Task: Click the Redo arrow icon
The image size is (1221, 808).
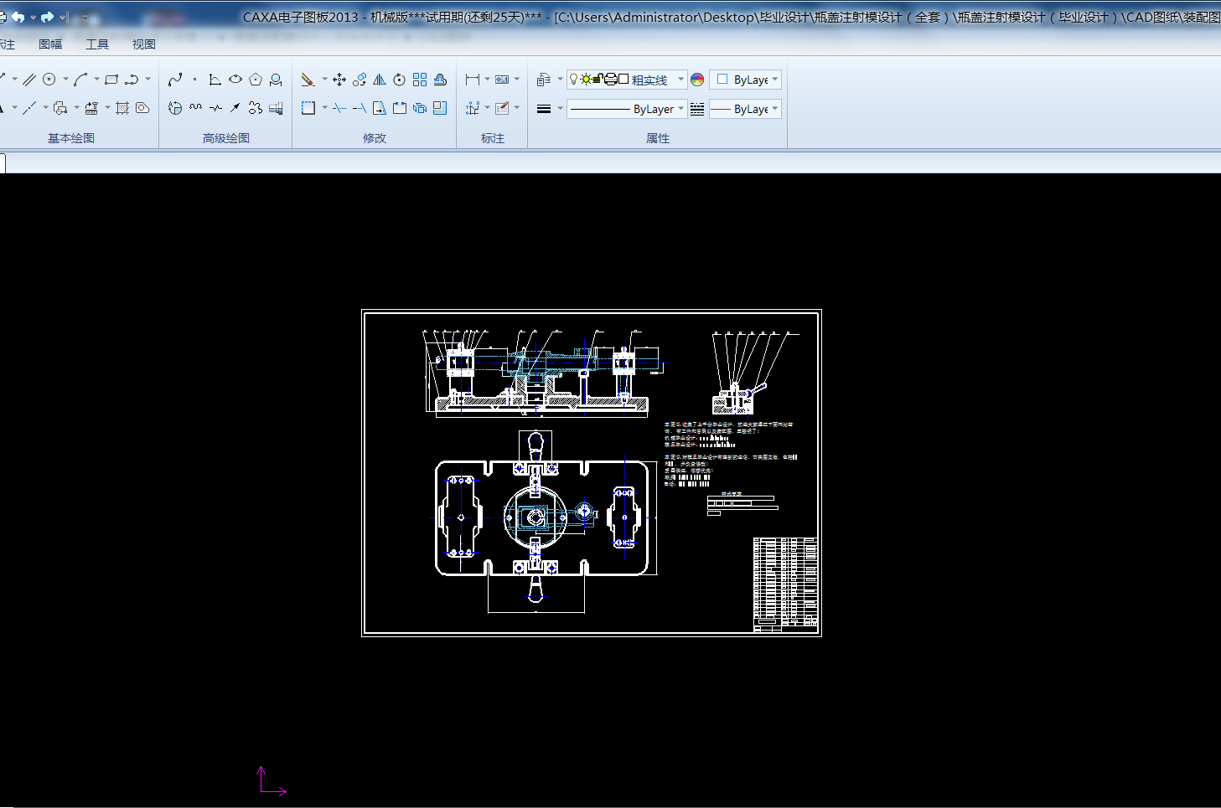Action: point(47,17)
